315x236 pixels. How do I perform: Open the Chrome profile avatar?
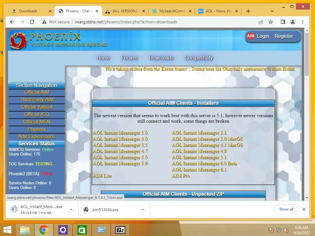pos(293,22)
